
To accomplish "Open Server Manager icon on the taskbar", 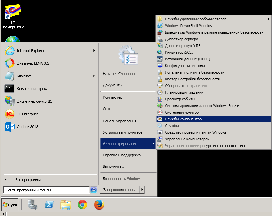I will point(33,205).
